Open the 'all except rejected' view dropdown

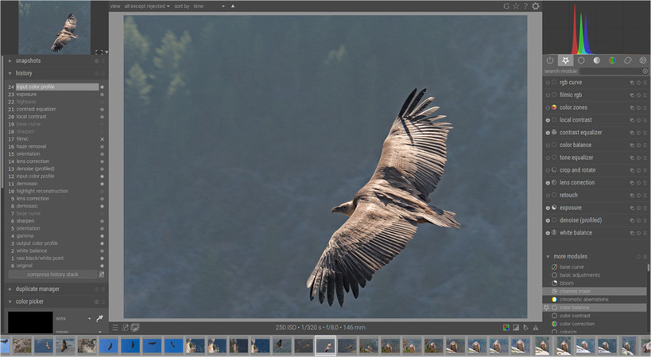(x=147, y=6)
